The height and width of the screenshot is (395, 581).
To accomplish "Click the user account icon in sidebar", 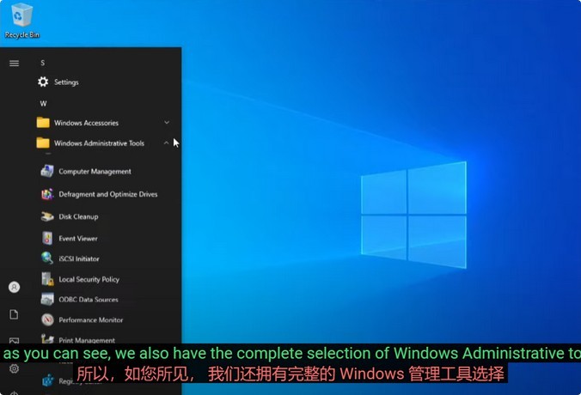I will (14, 288).
